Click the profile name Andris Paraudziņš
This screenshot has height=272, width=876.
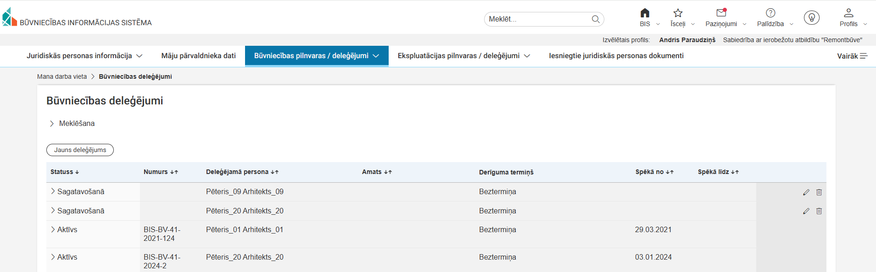pyautogui.click(x=687, y=40)
